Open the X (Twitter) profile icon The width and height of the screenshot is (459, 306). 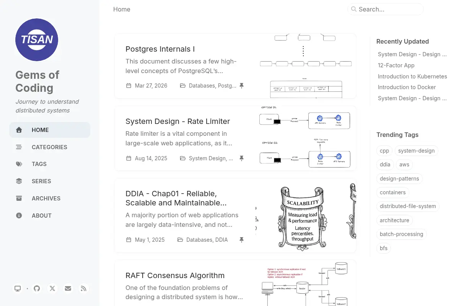[52, 288]
